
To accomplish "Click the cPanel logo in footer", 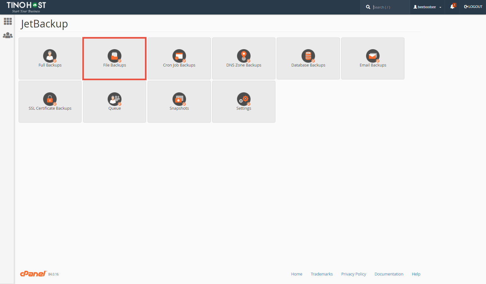I will [x=33, y=274].
